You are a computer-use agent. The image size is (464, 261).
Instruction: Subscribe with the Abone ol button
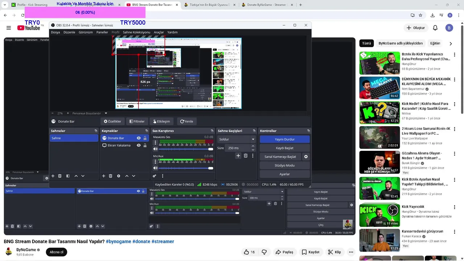57,252
